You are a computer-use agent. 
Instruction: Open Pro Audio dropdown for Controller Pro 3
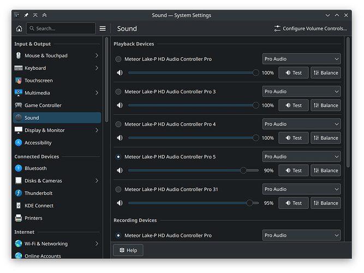click(301, 92)
